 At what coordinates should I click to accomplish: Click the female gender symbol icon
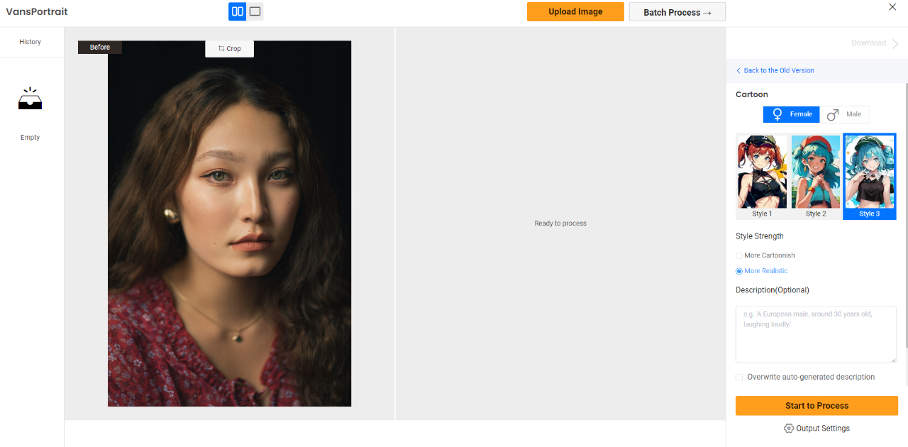pyautogui.click(x=777, y=114)
